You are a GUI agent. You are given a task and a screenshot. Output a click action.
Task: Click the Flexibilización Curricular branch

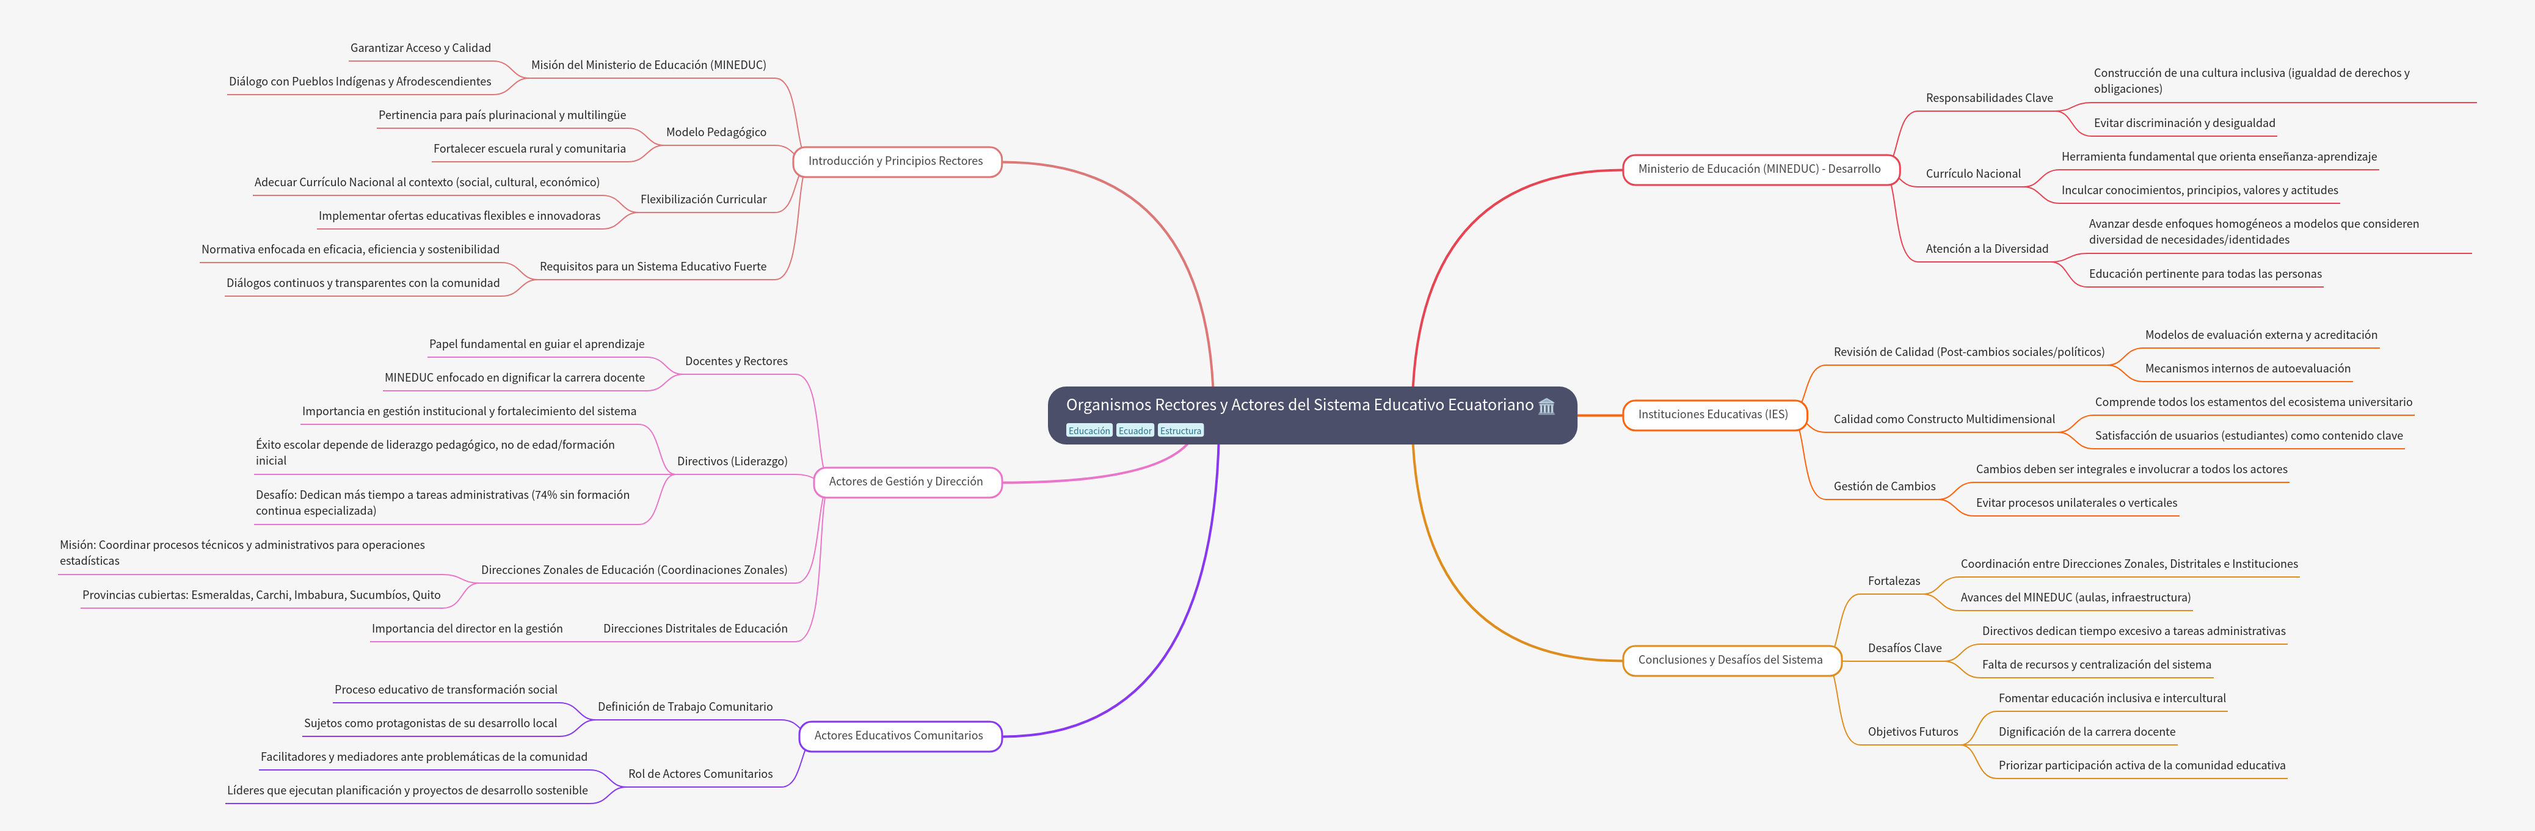703,200
